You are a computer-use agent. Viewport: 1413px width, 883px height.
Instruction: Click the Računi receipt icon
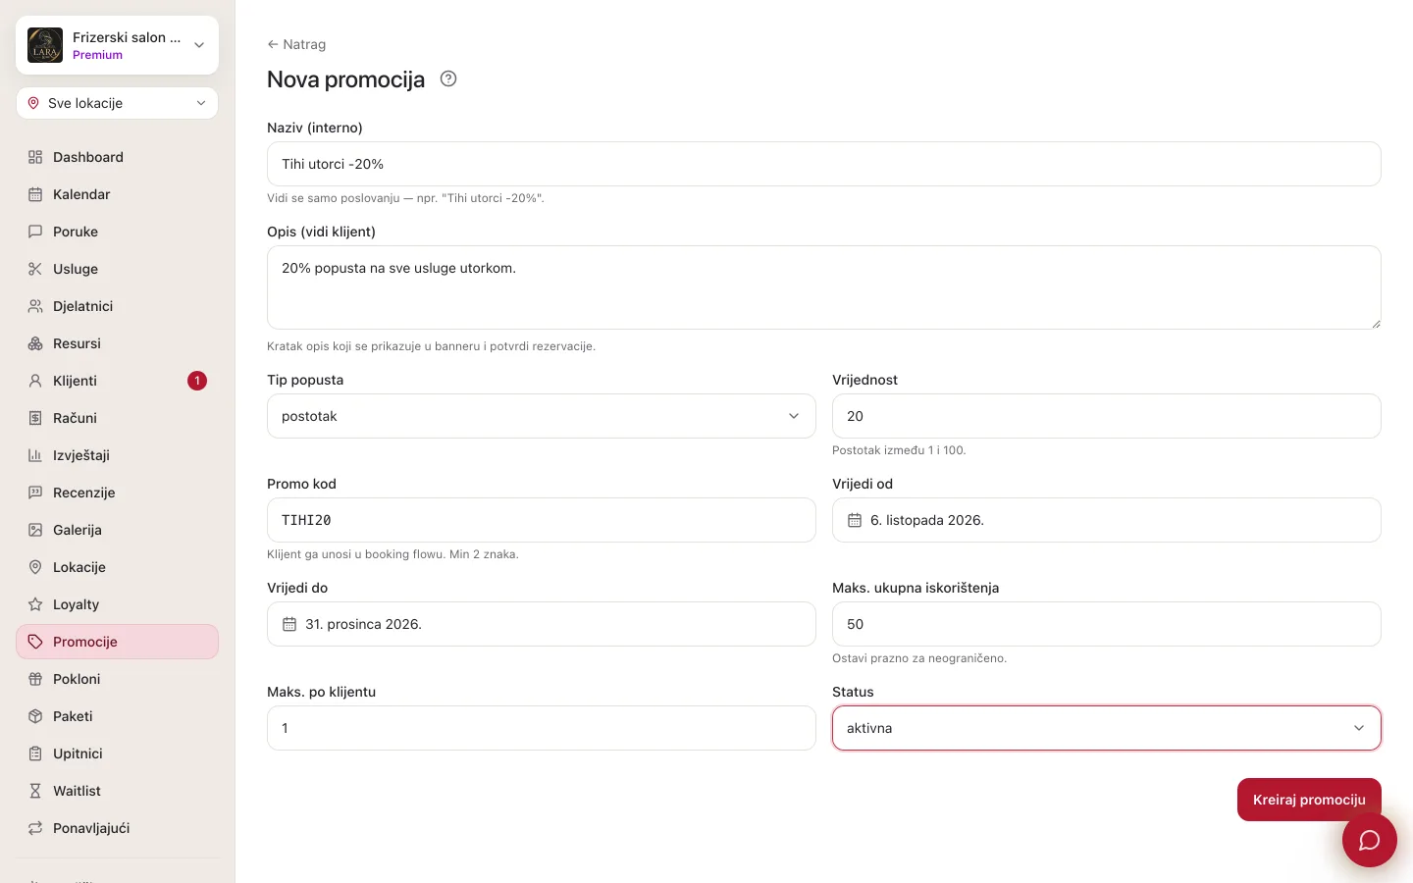[35, 418]
